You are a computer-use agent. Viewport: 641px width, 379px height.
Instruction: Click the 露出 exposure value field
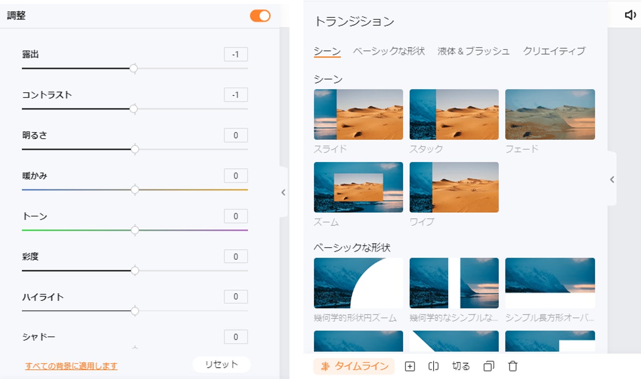coord(236,54)
